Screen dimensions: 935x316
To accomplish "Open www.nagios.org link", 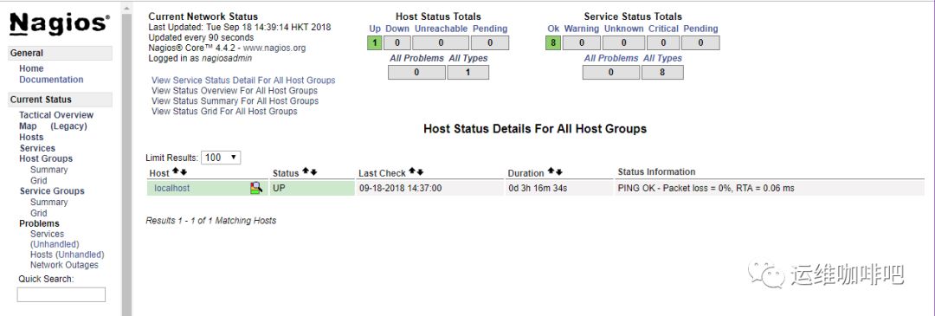I will pos(274,48).
